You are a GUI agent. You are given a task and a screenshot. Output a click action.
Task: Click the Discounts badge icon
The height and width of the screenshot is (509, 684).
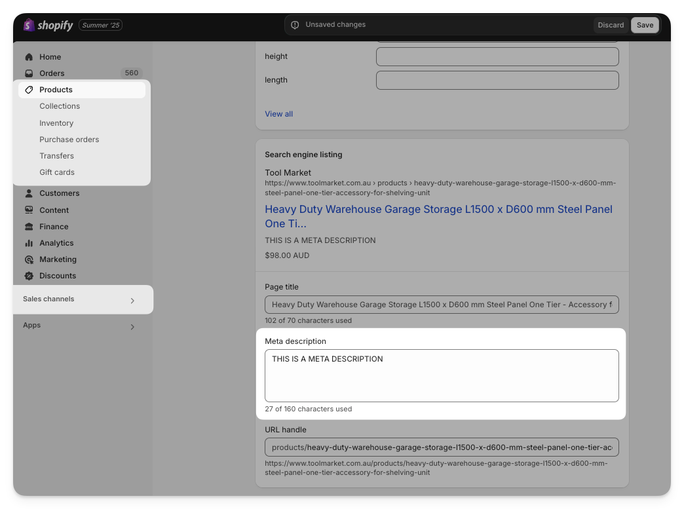(29, 276)
